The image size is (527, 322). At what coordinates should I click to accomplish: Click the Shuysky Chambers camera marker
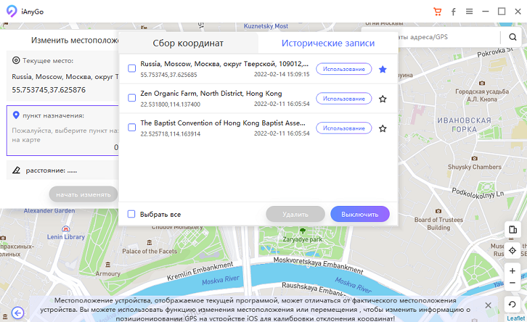click(474, 158)
